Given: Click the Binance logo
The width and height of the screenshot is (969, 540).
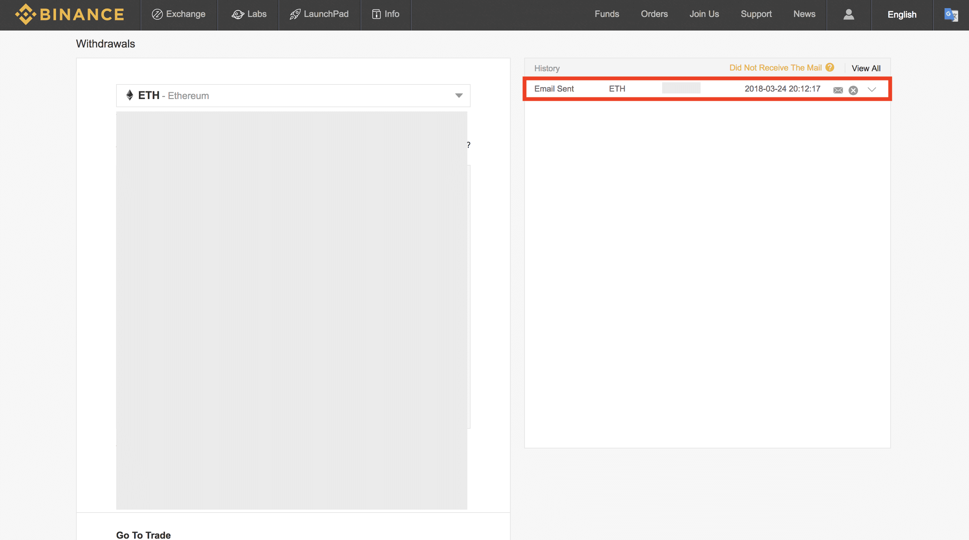Looking at the screenshot, I should [70, 14].
